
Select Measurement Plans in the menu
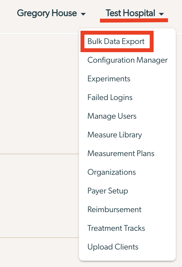pos(121,153)
